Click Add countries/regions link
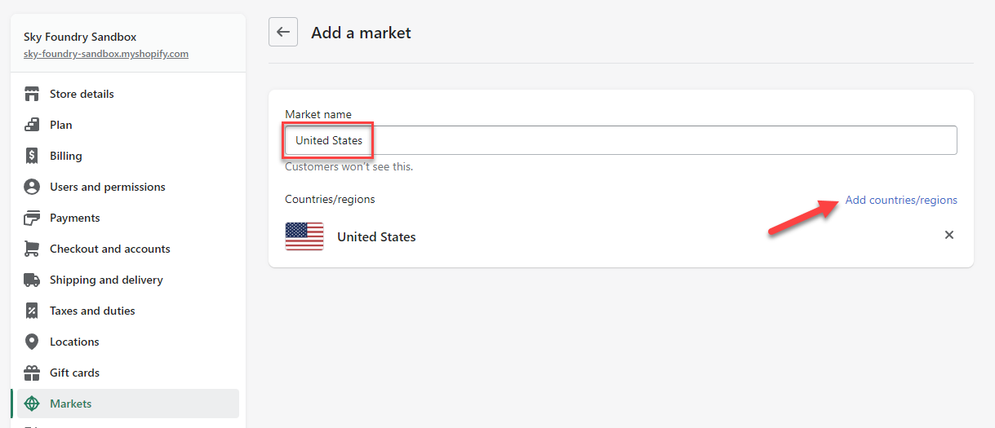Screen dimensions: 995x428 [901, 200]
